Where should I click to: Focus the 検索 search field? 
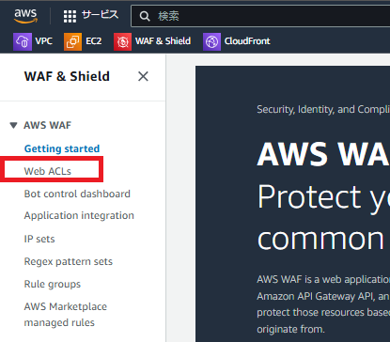(260, 16)
